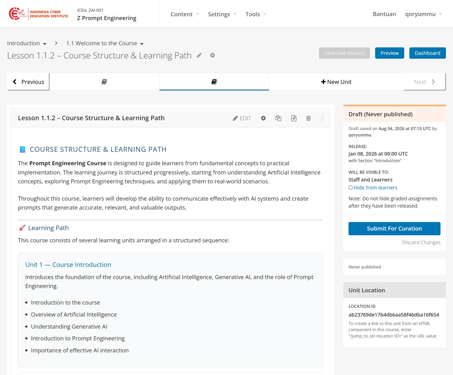This screenshot has height=375, width=453.
Task: Click the Preview button
Action: click(x=390, y=53)
